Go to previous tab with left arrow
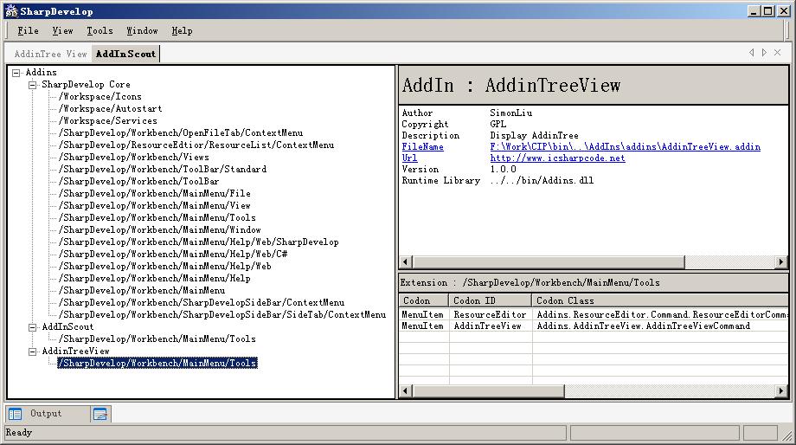 coord(751,52)
